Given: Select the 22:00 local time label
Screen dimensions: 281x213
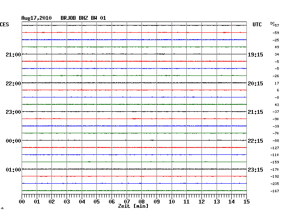Looking at the screenshot, I should (x=13, y=84).
